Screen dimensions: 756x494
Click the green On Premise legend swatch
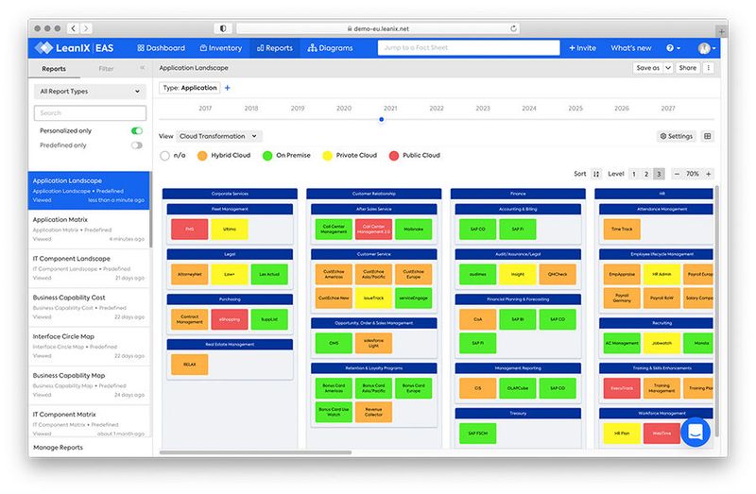[x=267, y=156]
